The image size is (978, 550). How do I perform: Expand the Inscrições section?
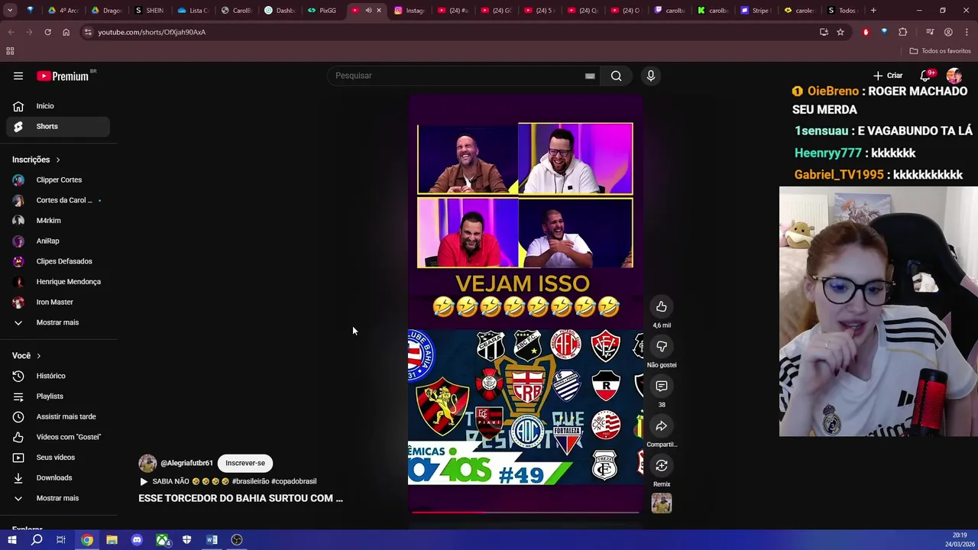pyautogui.click(x=36, y=160)
